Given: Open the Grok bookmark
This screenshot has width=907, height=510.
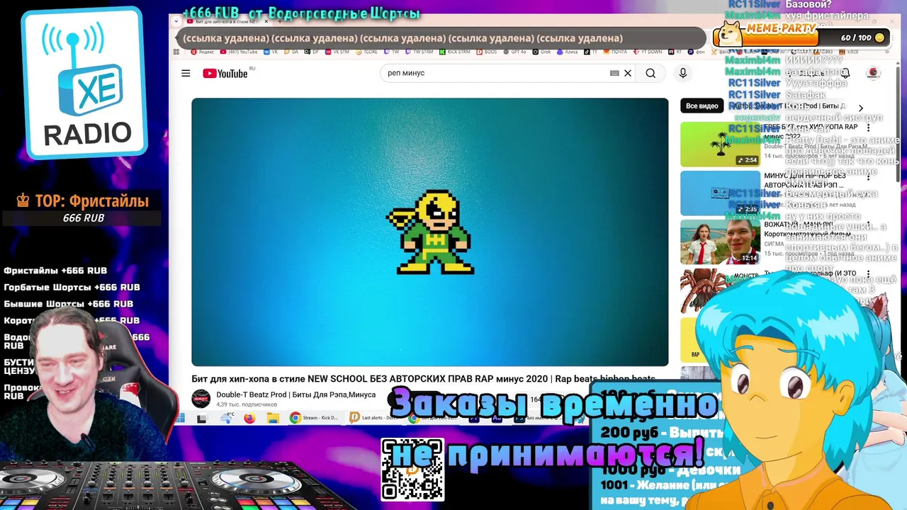Looking at the screenshot, I should [542, 52].
